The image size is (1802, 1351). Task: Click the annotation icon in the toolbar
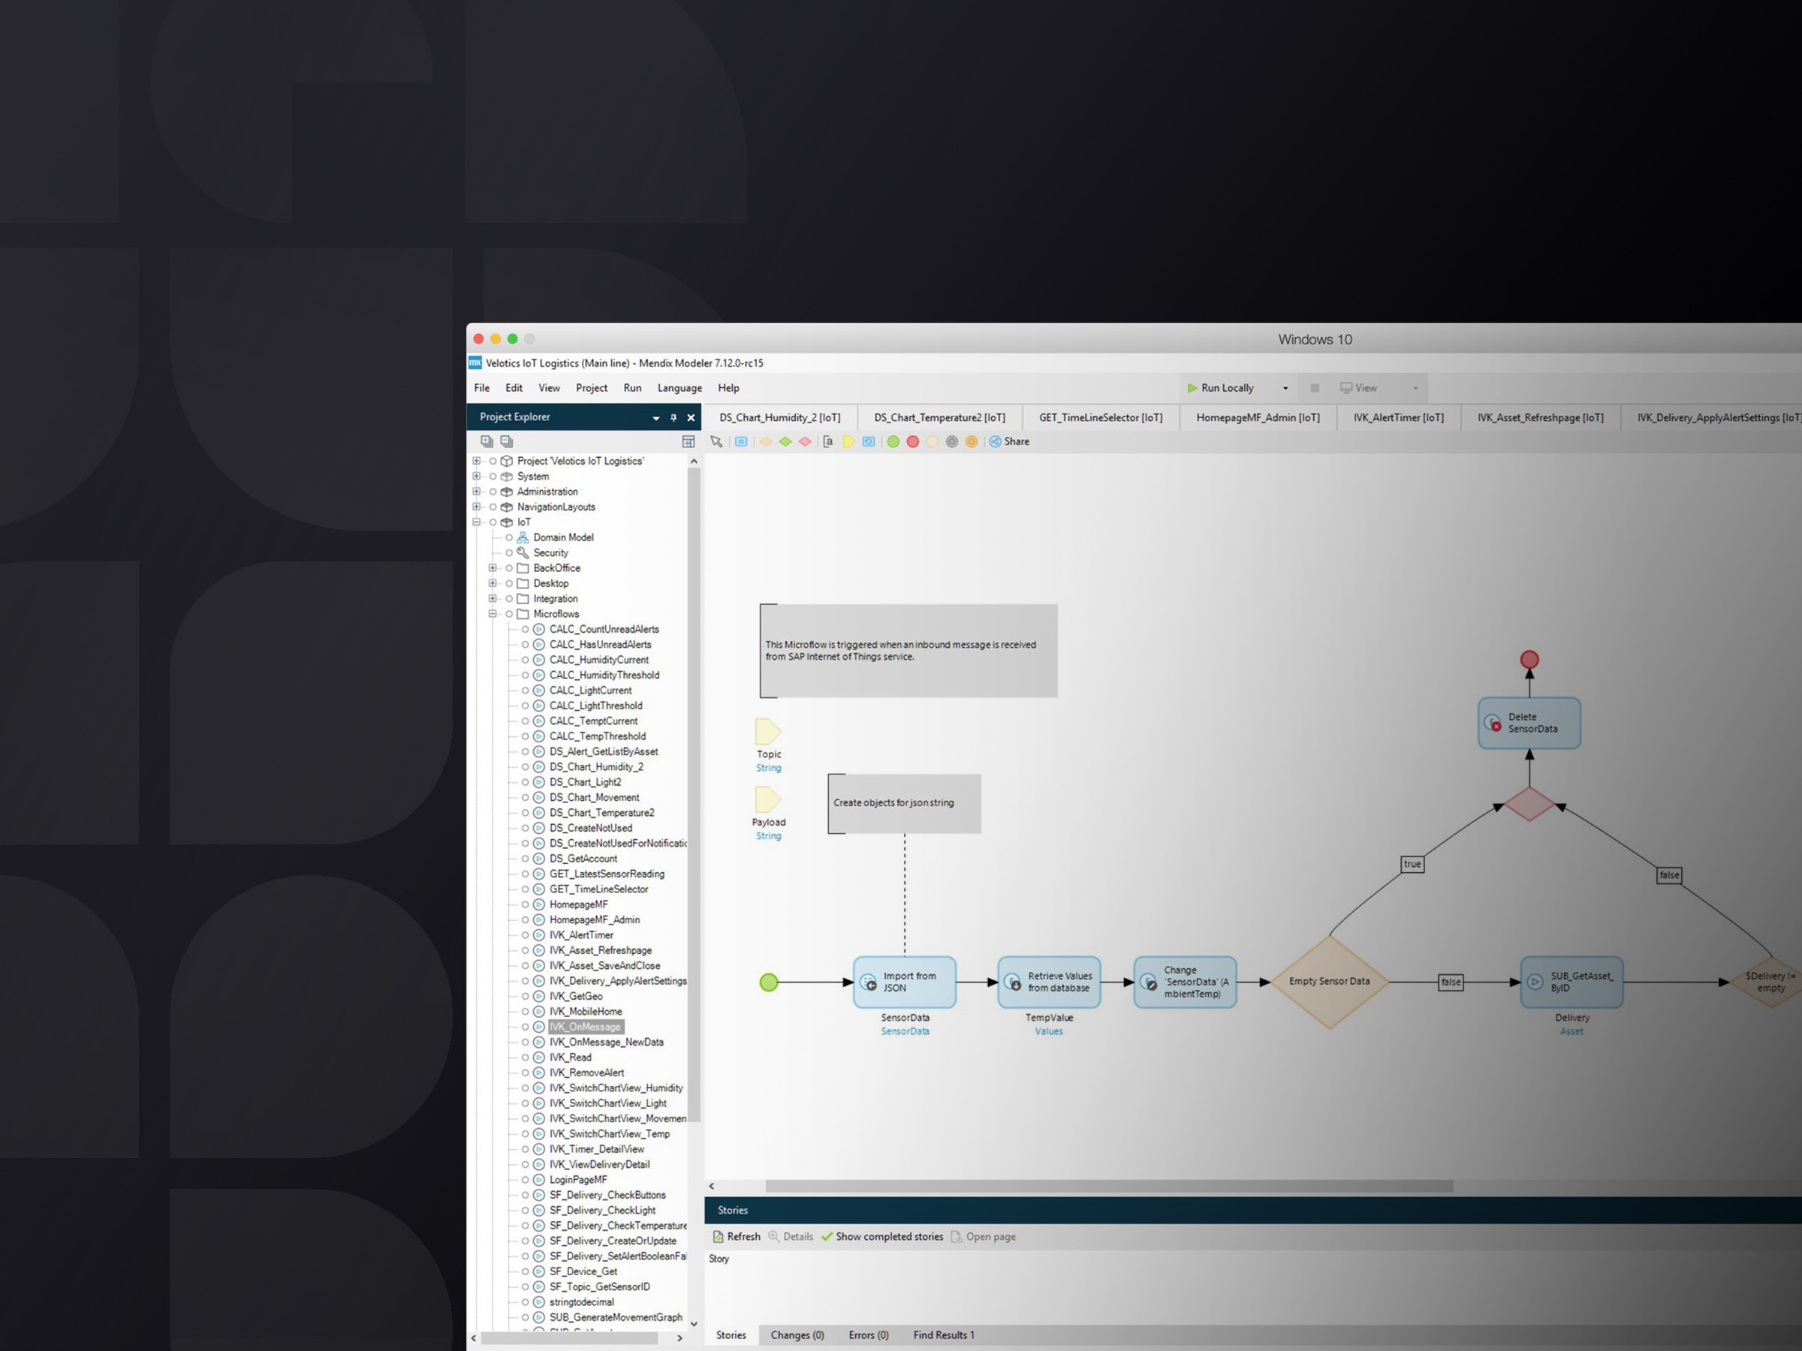[828, 441]
